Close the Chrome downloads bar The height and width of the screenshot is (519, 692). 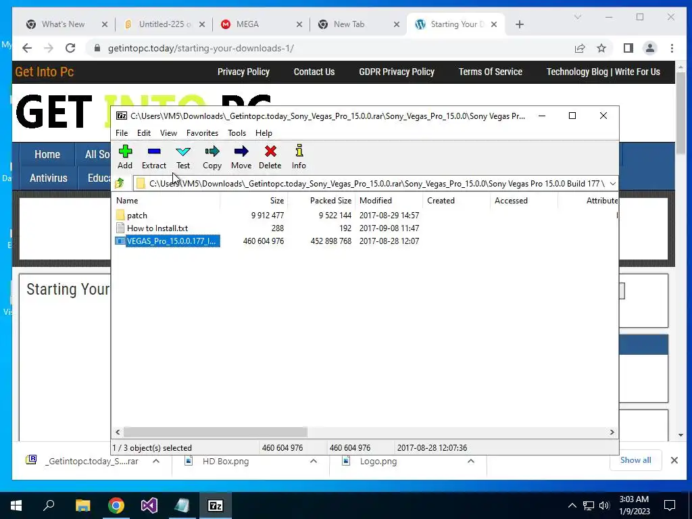(x=674, y=460)
